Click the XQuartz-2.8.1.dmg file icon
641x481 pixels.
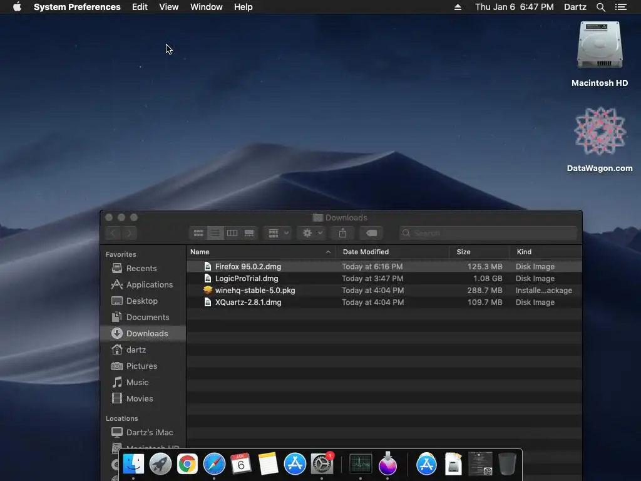pos(208,303)
